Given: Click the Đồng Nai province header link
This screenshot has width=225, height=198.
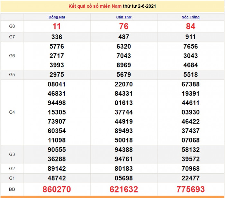Looking at the screenshot, I should pos(57,17).
